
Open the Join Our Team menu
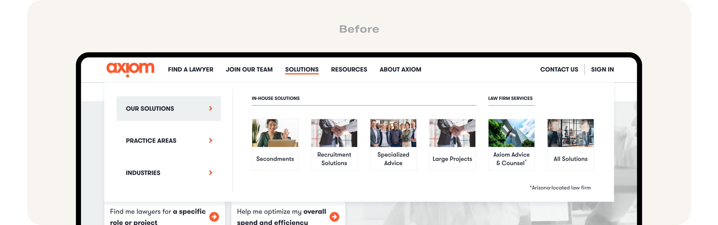(249, 69)
